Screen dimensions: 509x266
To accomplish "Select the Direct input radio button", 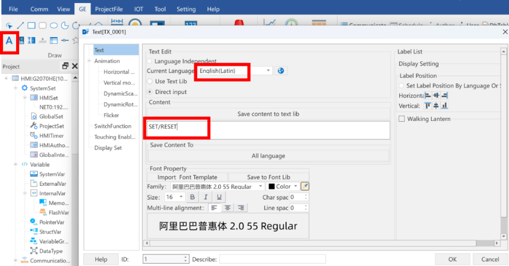I will pos(150,92).
